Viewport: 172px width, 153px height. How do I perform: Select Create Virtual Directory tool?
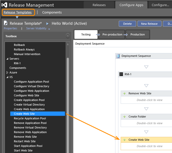pos(29,105)
